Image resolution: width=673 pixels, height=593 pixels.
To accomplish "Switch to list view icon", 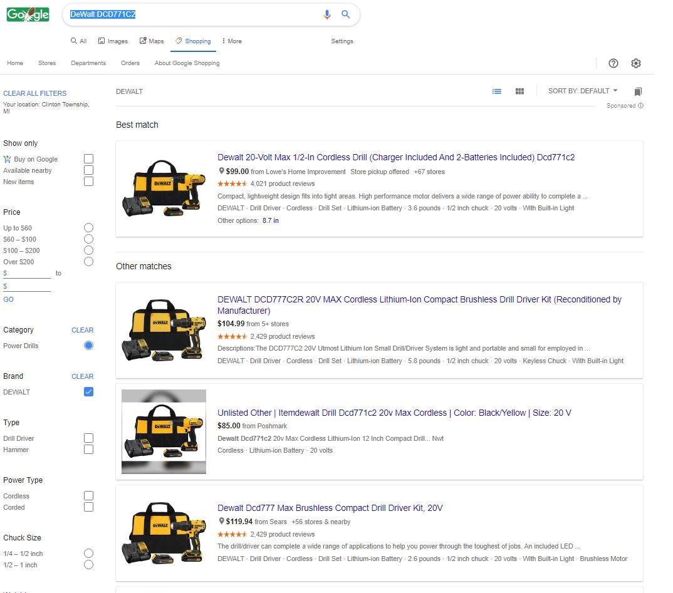I will click(496, 91).
